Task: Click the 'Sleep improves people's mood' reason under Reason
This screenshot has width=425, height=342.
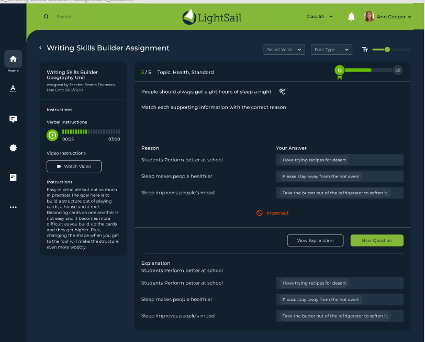Action: pyautogui.click(x=178, y=193)
